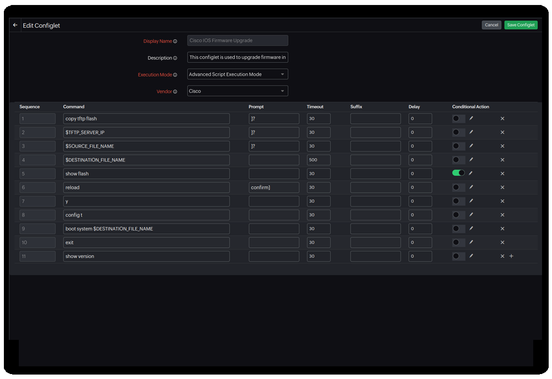552x379 pixels.
Task: Turn on conditional action for copy tftp flash
Action: tap(458, 118)
